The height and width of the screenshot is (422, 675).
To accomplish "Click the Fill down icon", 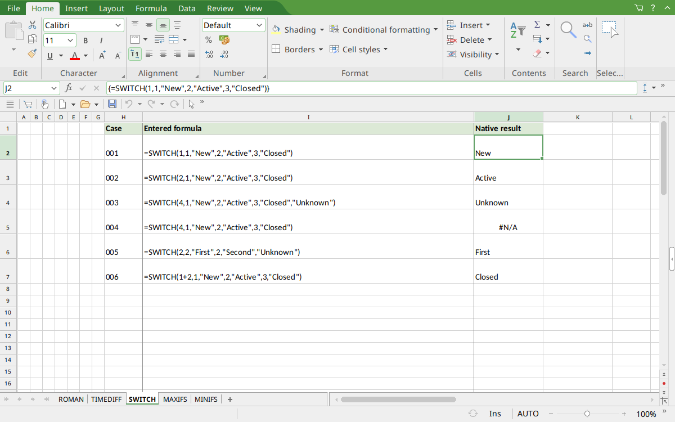I will 537,39.
